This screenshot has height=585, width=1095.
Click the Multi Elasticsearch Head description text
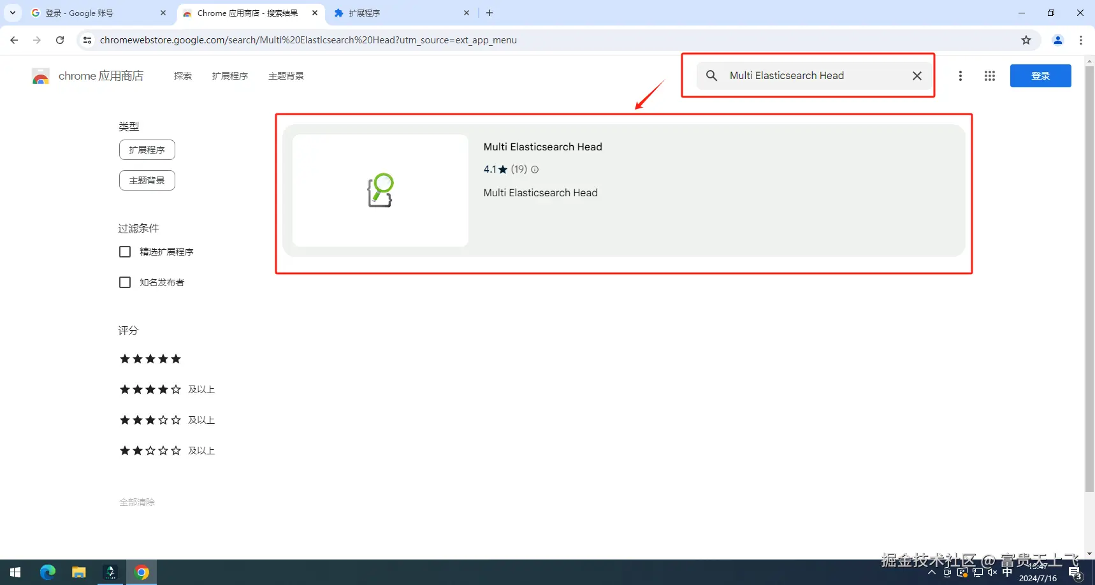[540, 192]
